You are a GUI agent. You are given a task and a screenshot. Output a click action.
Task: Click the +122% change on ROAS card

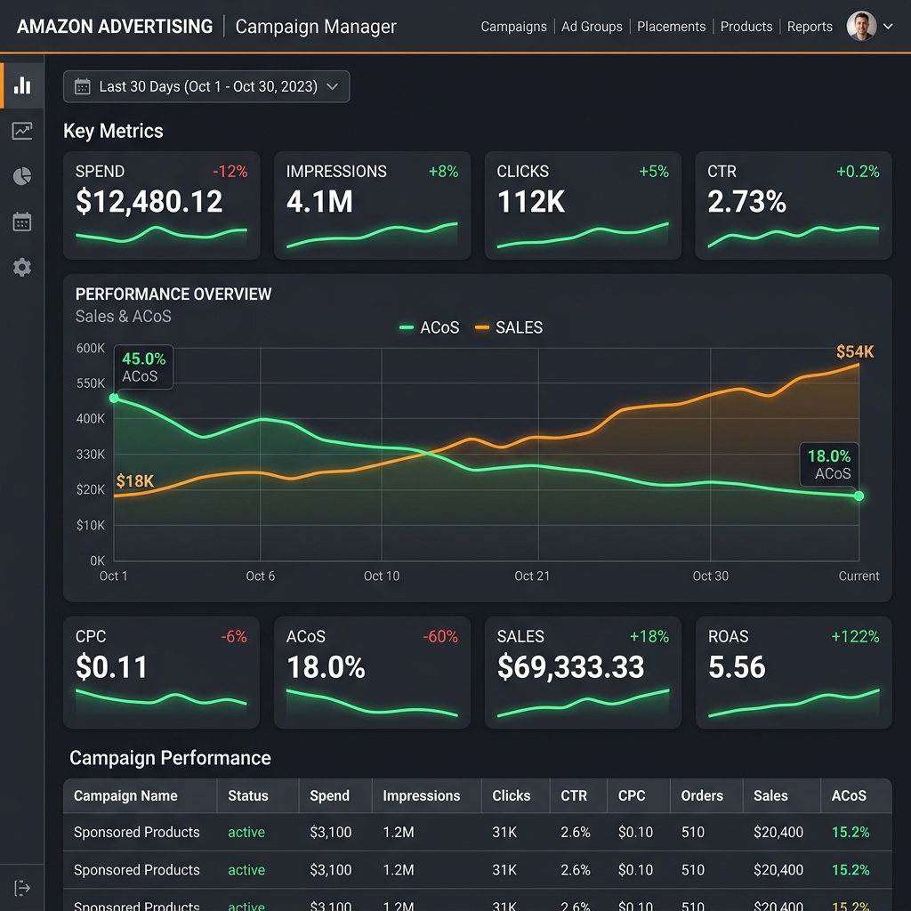pos(855,637)
